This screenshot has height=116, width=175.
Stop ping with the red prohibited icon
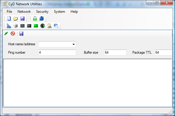click(x=13, y=33)
